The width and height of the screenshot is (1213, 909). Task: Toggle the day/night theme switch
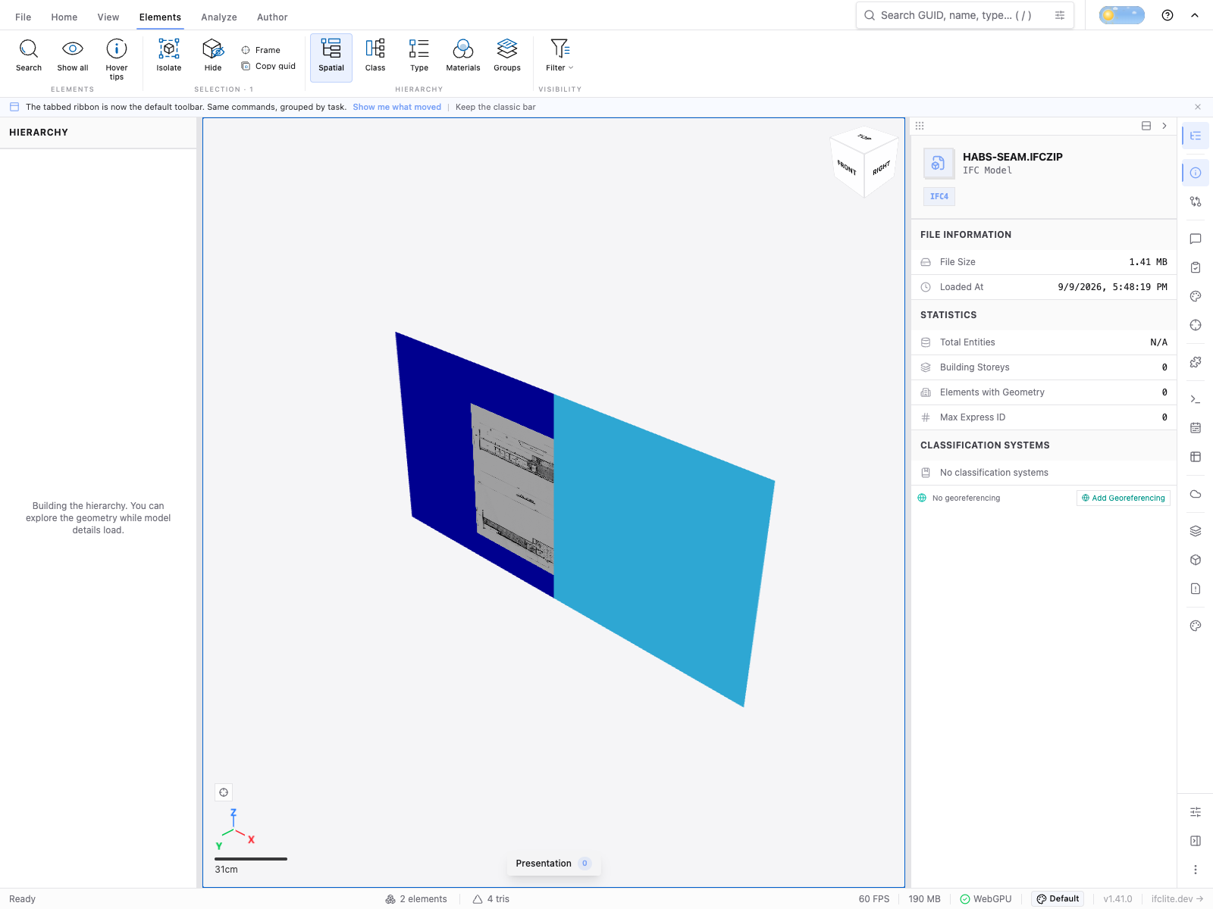(1122, 15)
